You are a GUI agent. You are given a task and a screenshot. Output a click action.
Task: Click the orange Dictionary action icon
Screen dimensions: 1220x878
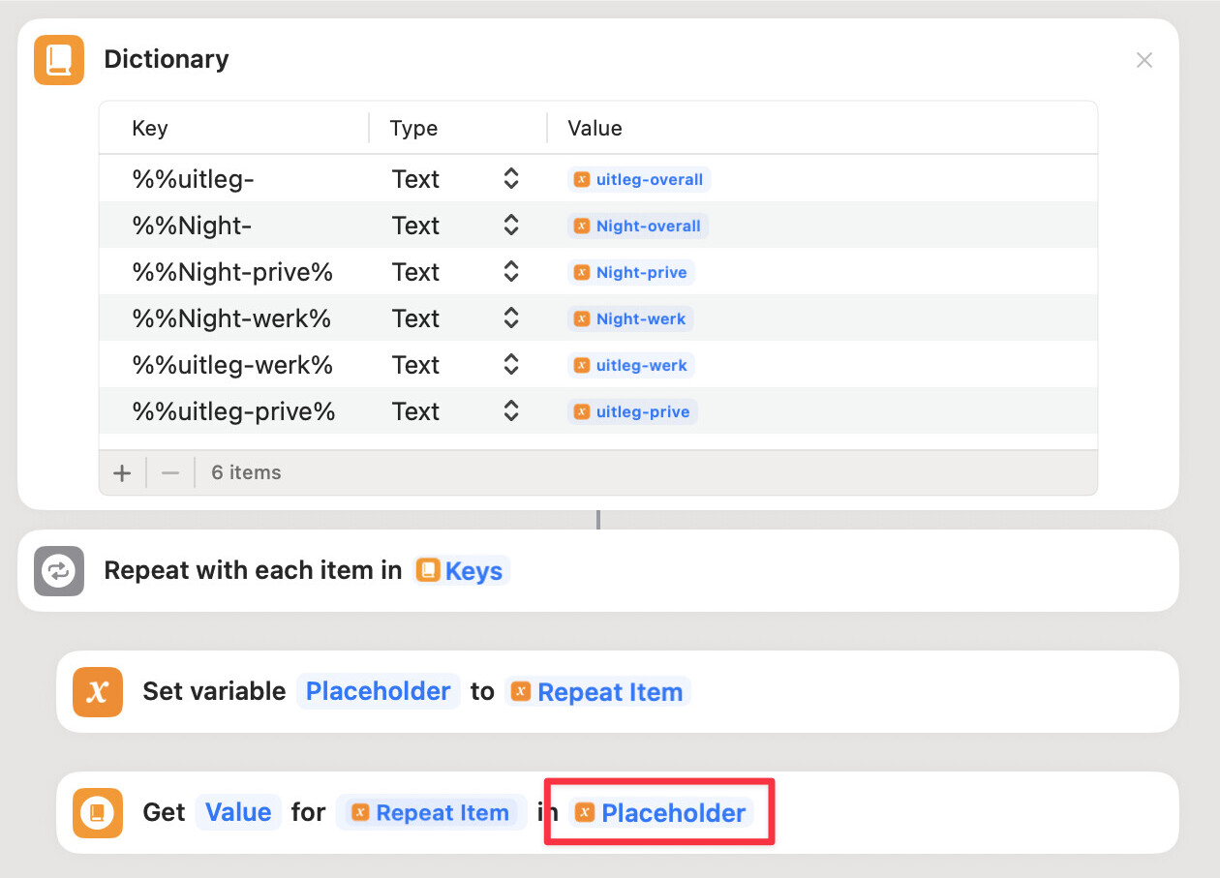59,60
